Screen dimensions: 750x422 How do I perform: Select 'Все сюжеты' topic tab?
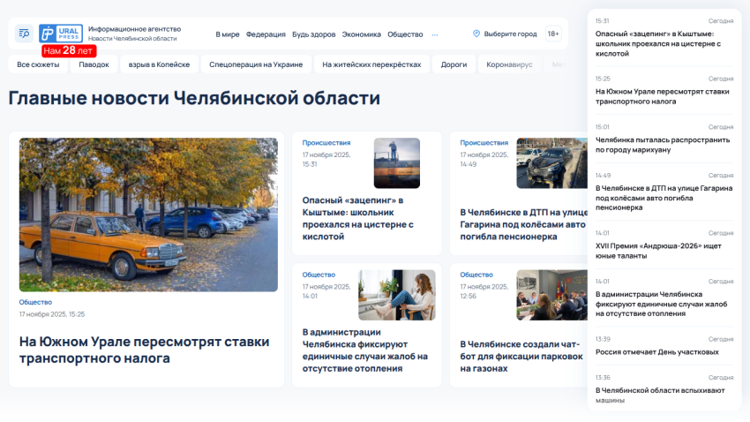click(38, 64)
